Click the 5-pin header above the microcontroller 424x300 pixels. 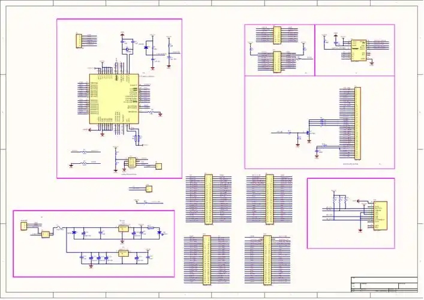pyautogui.click(x=77, y=41)
